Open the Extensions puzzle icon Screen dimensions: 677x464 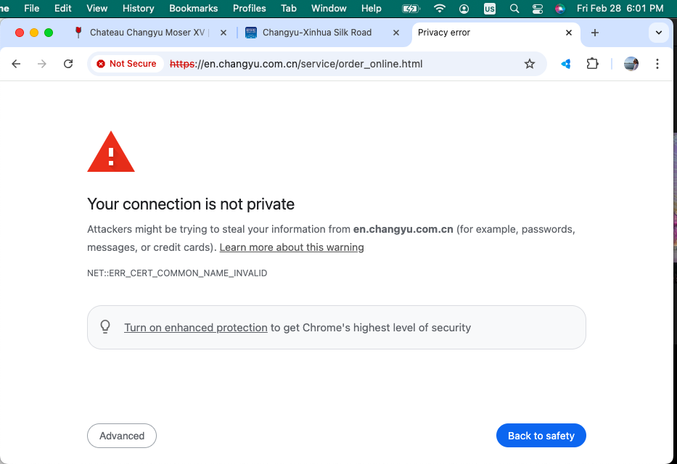592,64
